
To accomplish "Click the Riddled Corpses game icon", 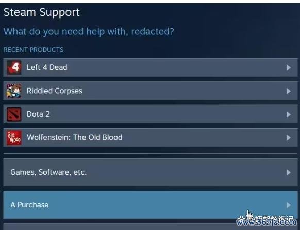I will tap(14, 91).
